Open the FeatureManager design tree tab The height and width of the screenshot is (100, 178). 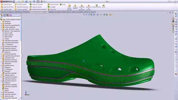2,15
